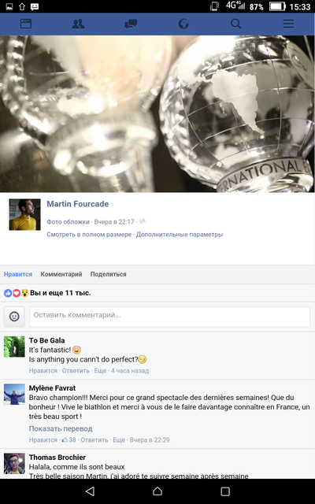Expand Еще options on Mylène Favrat's comment
315x504 pixels.
point(119,440)
